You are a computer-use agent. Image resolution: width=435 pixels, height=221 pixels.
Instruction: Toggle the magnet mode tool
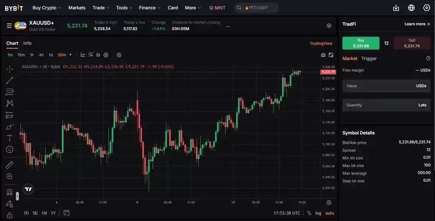10,192
